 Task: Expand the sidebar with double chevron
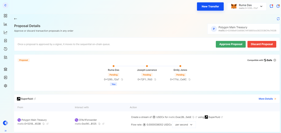tap(5, 131)
